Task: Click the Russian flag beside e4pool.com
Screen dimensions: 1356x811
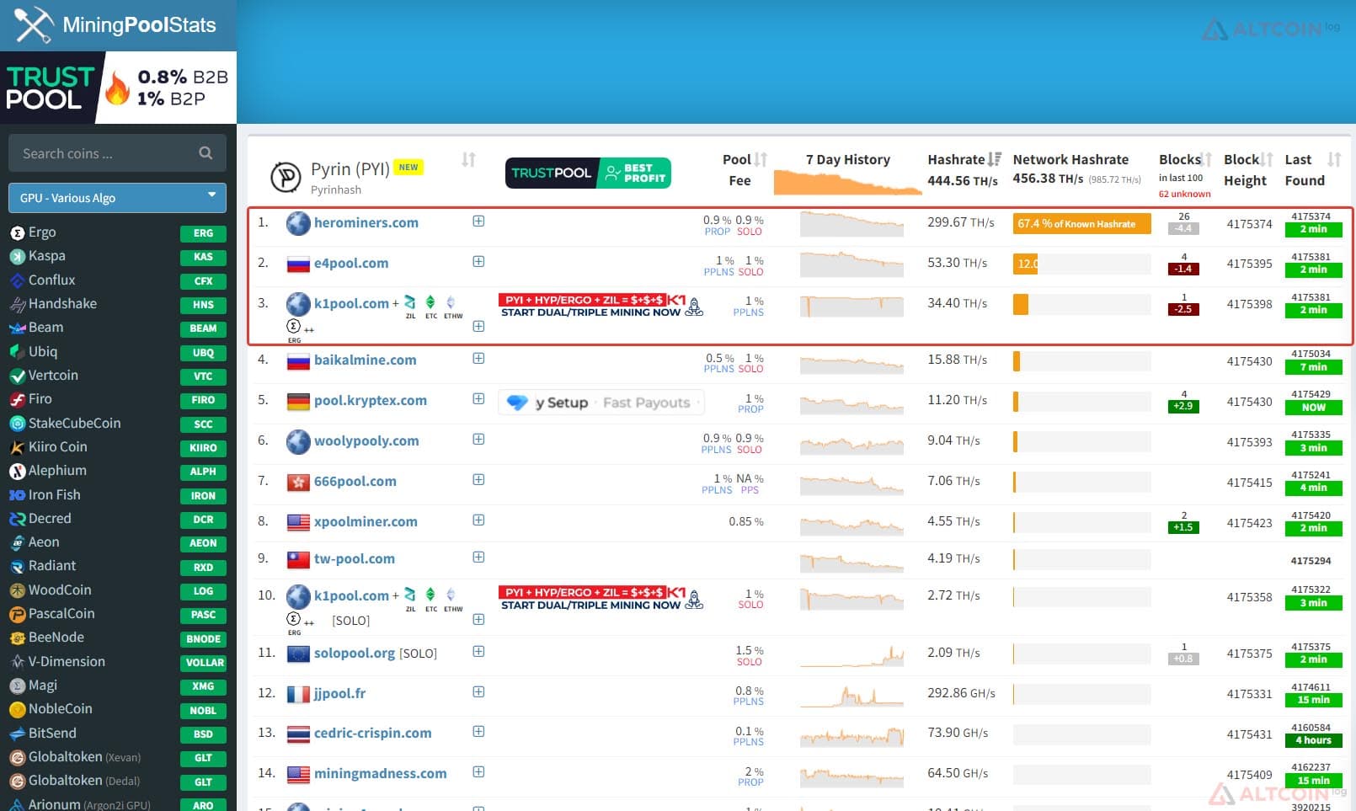Action: click(298, 264)
